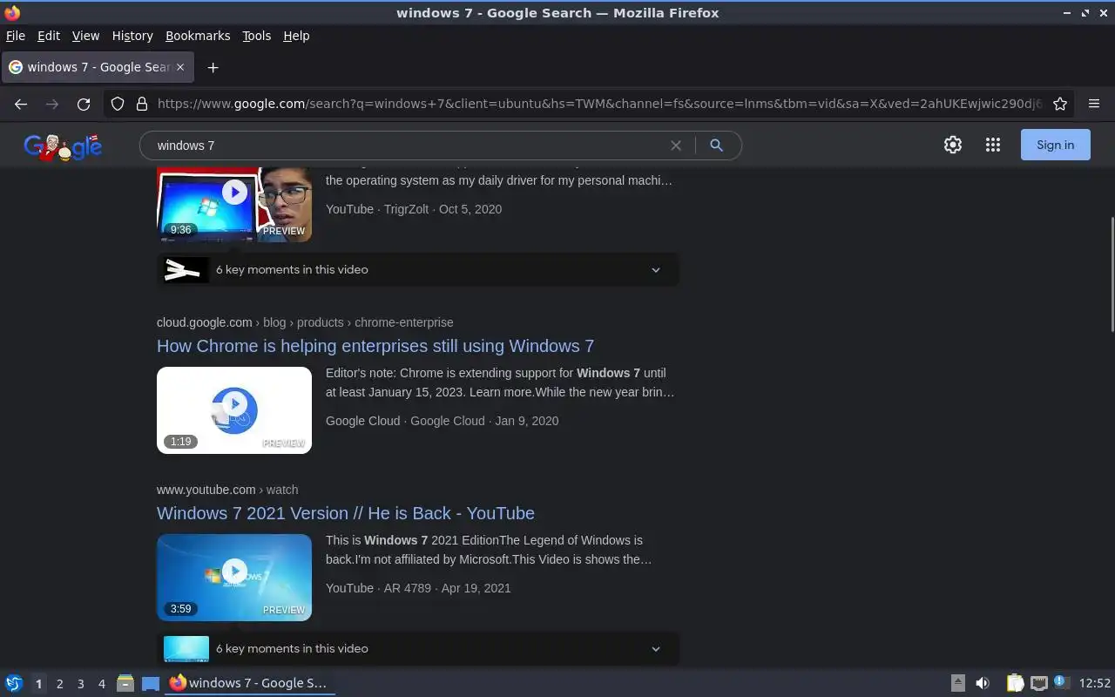1115x697 pixels.
Task: Play the 3:59 Windows 7 2021 video thumbnail
Action: [x=234, y=578]
